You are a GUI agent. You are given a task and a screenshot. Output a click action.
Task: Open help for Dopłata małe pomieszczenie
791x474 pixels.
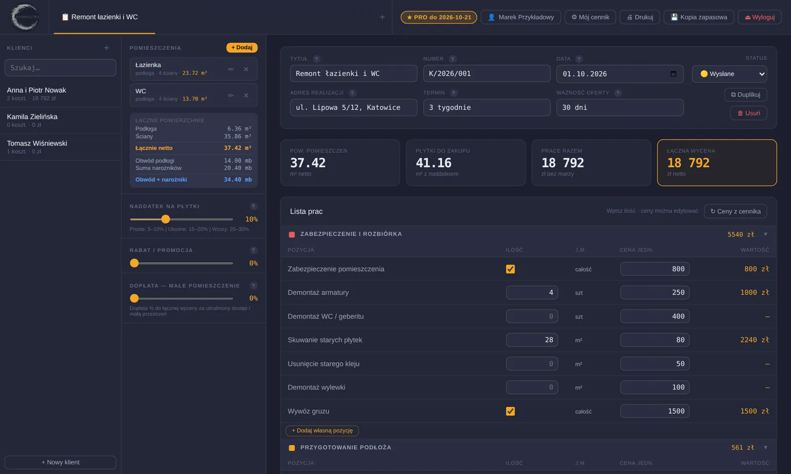coord(253,285)
